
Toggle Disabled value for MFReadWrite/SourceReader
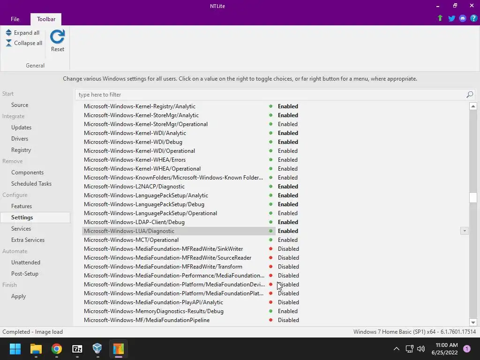pyautogui.click(x=288, y=258)
